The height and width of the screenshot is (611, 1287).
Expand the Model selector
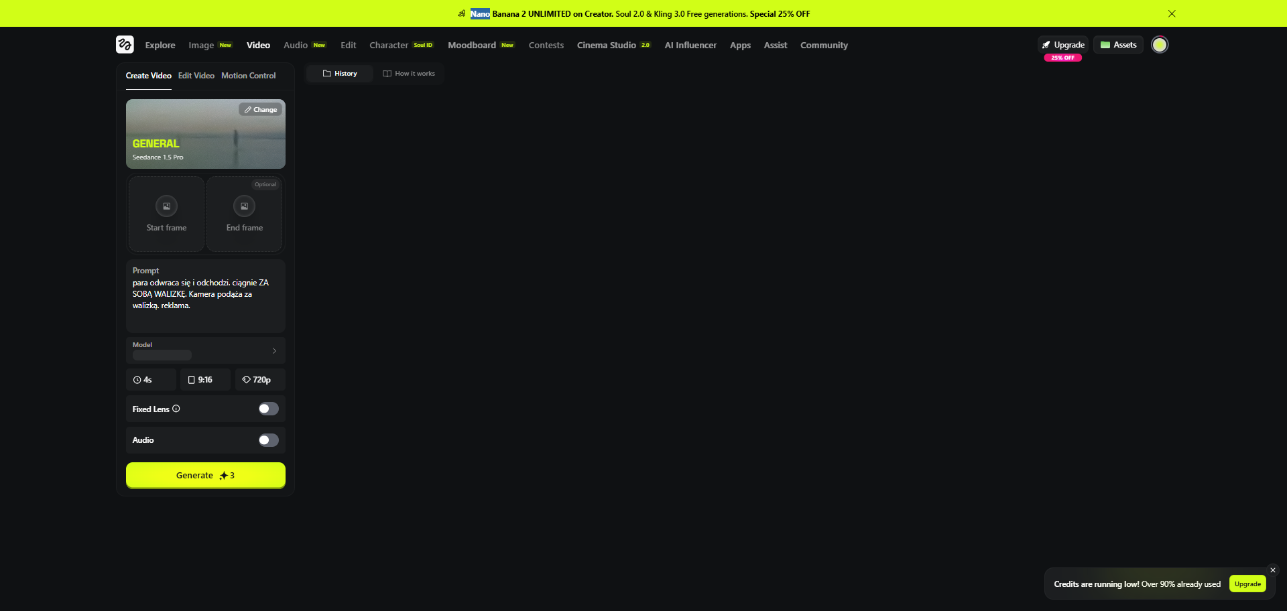point(205,350)
